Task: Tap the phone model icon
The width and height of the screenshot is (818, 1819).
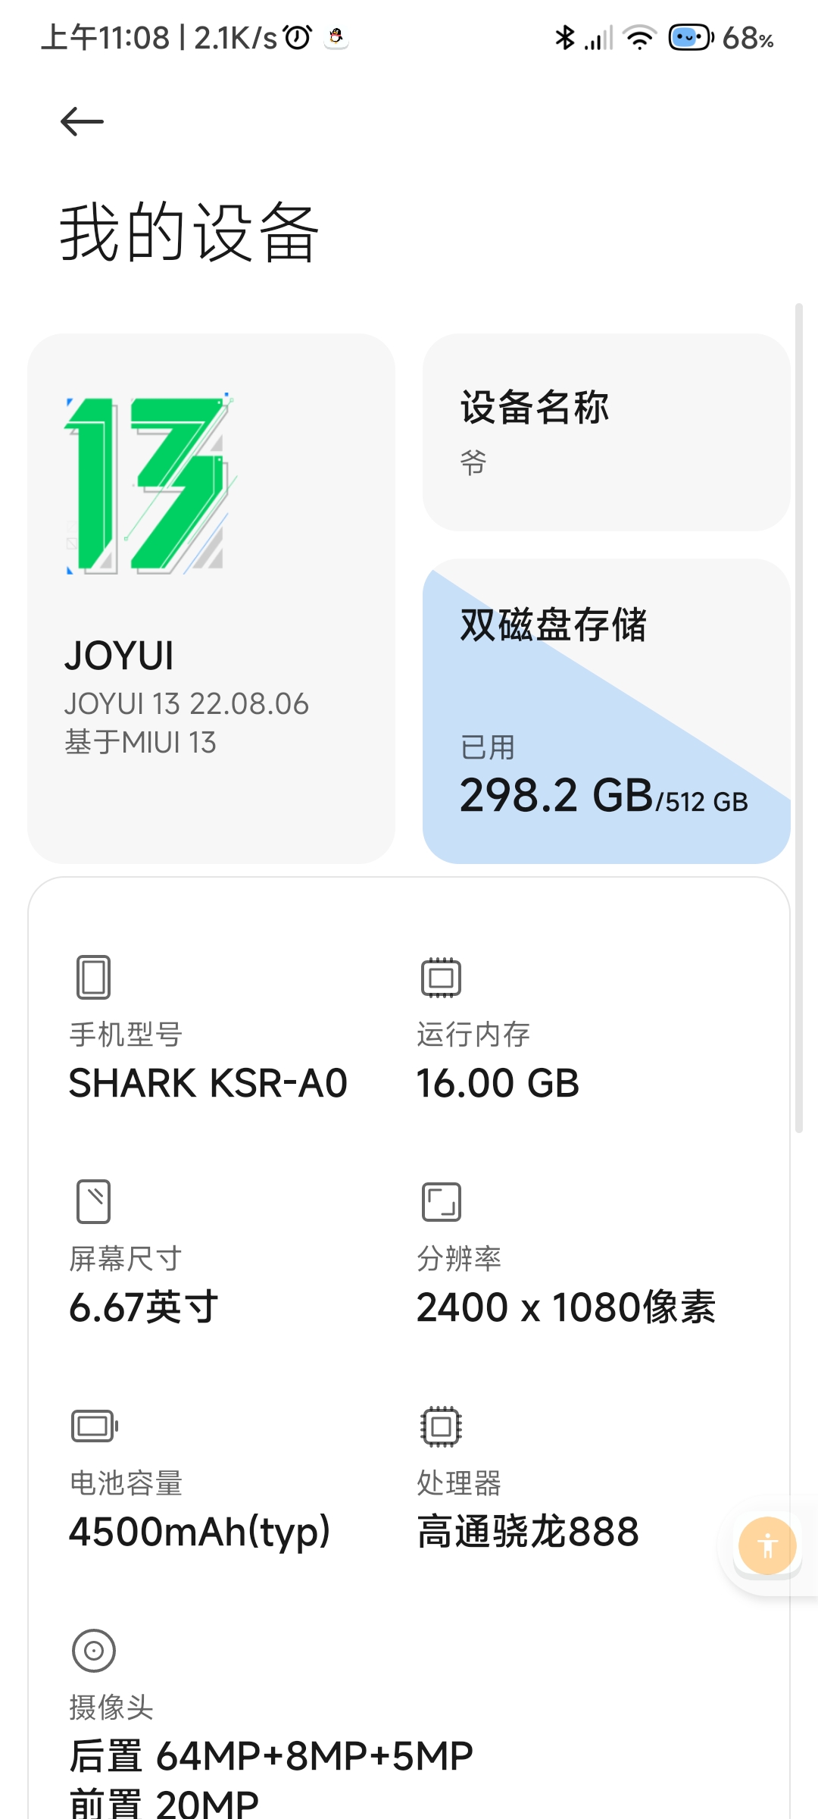Action: (x=94, y=977)
